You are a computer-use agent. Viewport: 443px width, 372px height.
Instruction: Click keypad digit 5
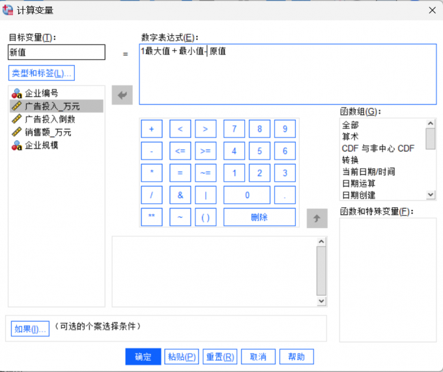pos(260,151)
